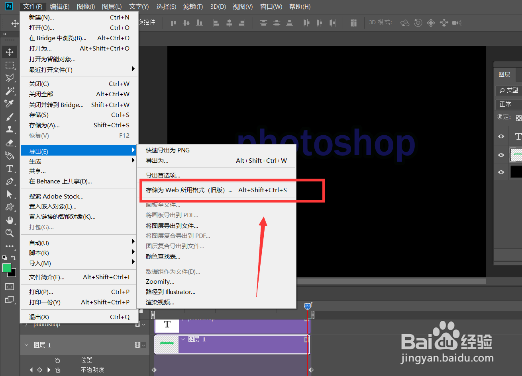Select the Zoom magnifier tool
The image size is (522, 376).
click(x=10, y=233)
